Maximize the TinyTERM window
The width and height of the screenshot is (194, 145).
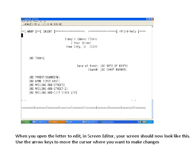150,19
